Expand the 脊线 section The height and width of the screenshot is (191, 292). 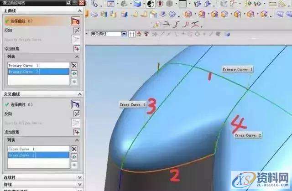(80, 184)
